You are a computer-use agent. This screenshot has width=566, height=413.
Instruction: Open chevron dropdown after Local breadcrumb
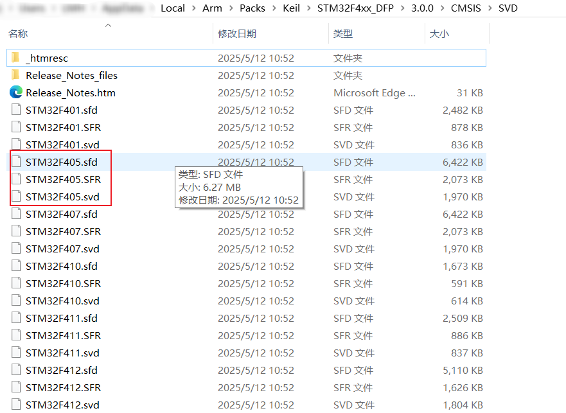tap(194, 8)
